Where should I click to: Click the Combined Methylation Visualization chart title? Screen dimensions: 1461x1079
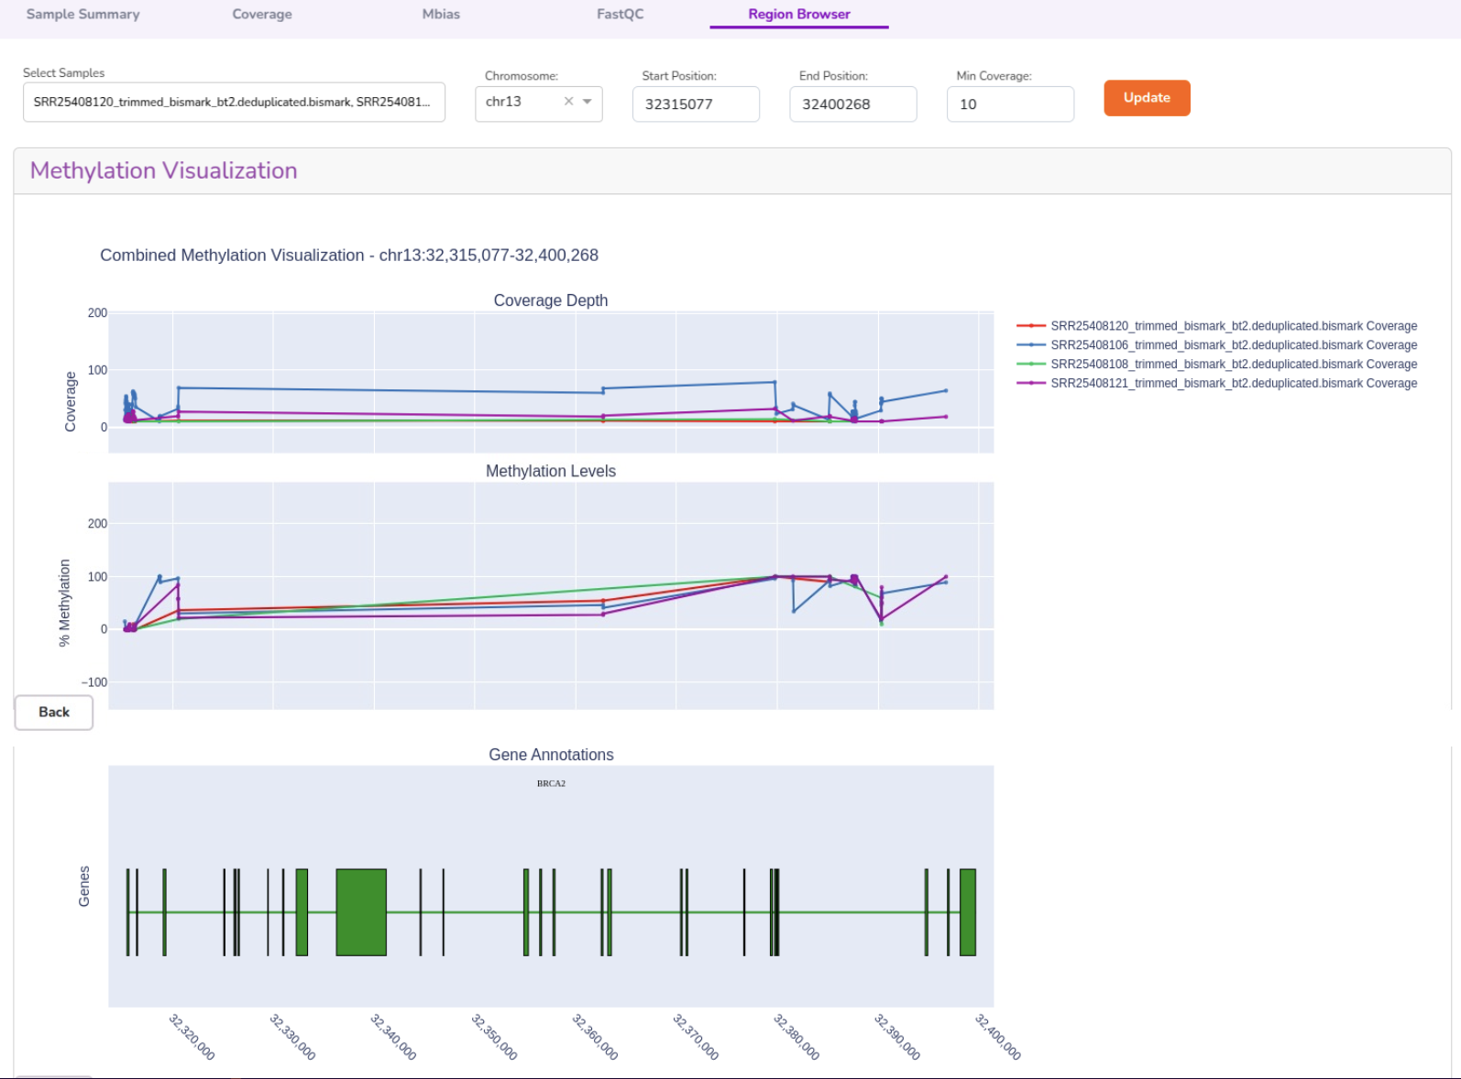coord(349,256)
